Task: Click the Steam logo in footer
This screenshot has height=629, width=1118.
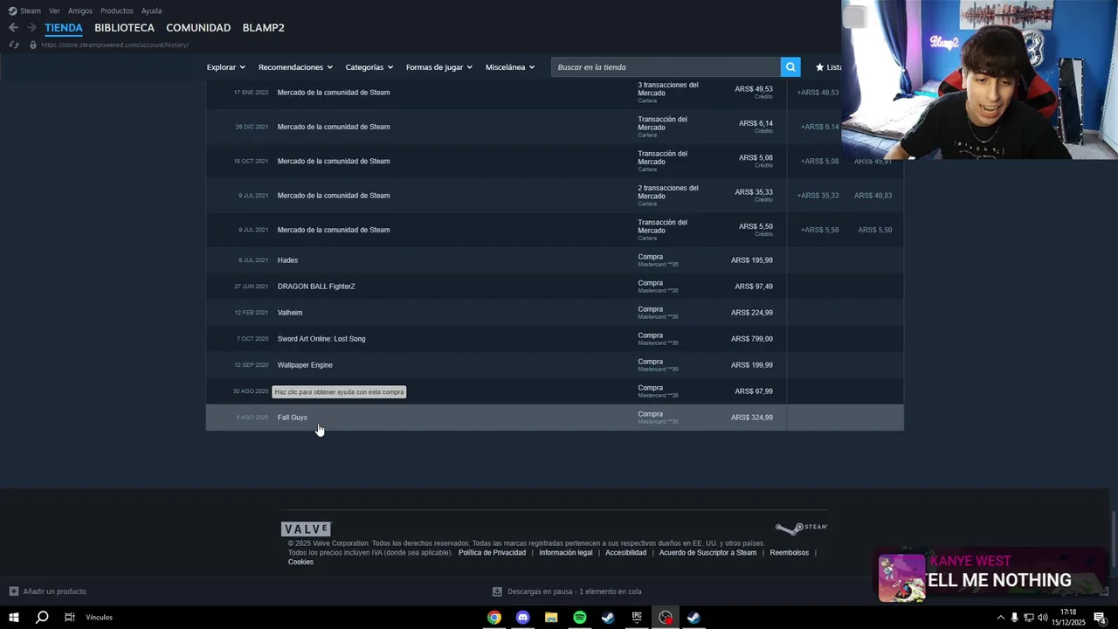Action: click(x=801, y=529)
